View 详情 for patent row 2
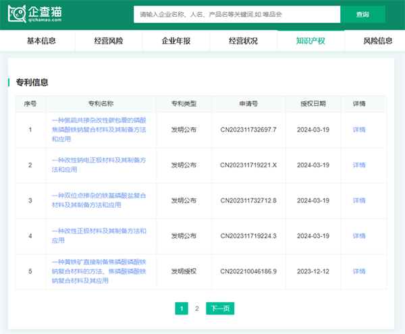 coord(359,165)
